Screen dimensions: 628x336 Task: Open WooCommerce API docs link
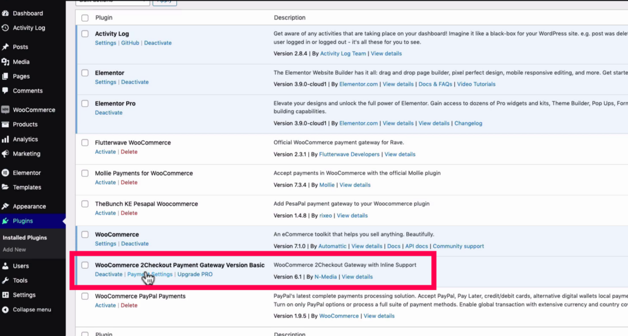tap(417, 246)
